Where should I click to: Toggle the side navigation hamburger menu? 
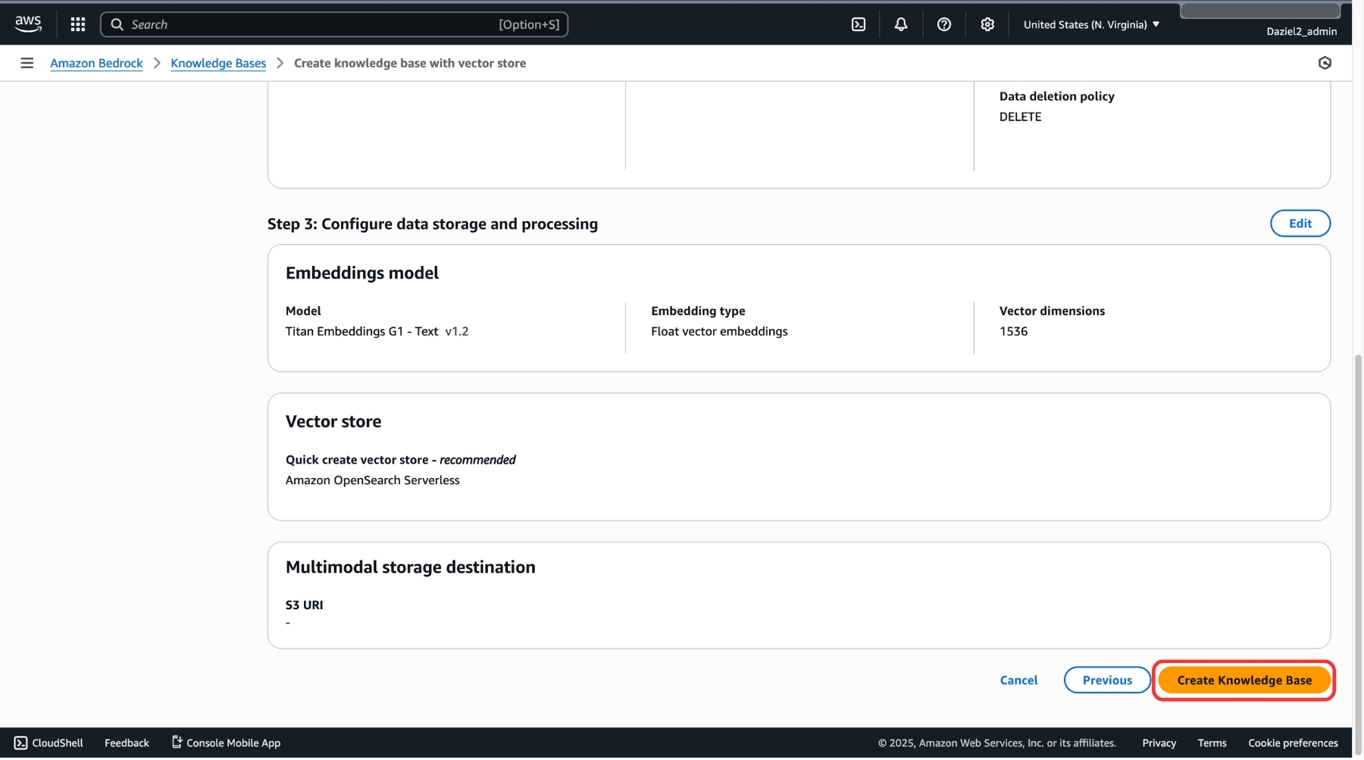pos(27,63)
